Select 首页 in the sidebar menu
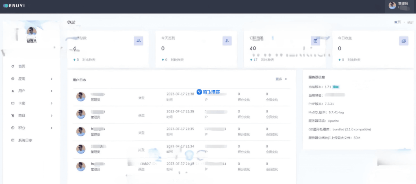Image resolution: width=416 pixels, height=184 pixels. (x=22, y=66)
